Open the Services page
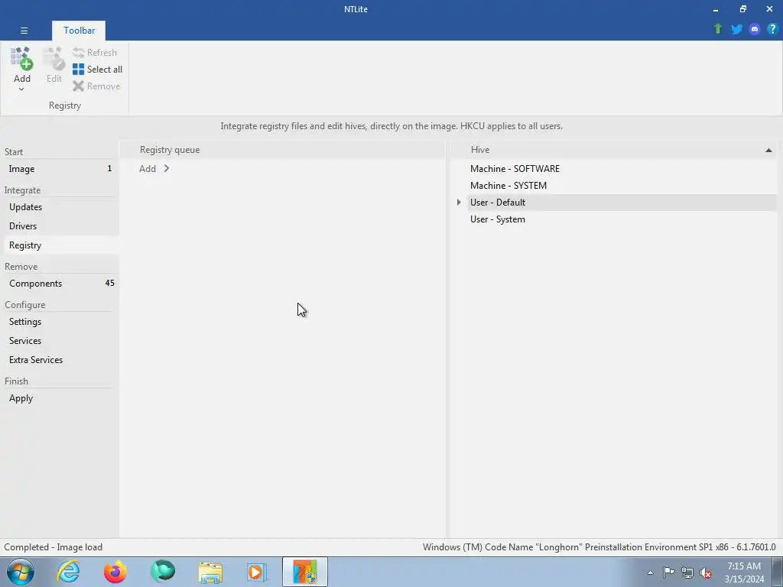 click(x=60, y=341)
